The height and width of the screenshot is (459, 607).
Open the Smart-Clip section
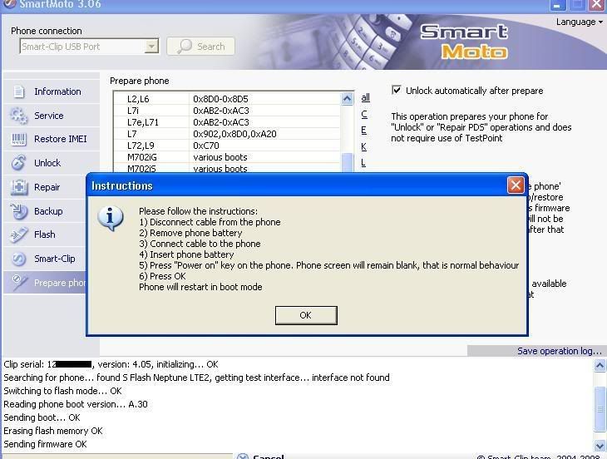[45, 259]
